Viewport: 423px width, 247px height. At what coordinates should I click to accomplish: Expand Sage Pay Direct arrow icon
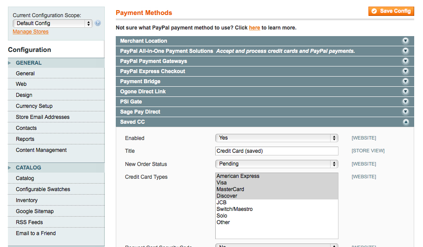[405, 112]
